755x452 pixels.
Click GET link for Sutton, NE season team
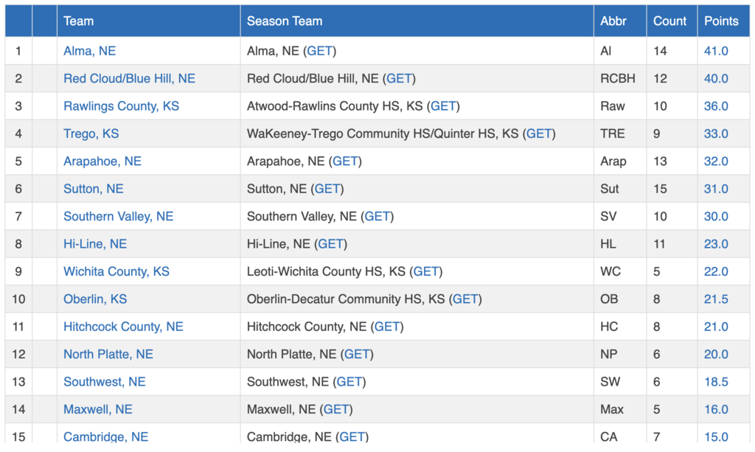[327, 189]
